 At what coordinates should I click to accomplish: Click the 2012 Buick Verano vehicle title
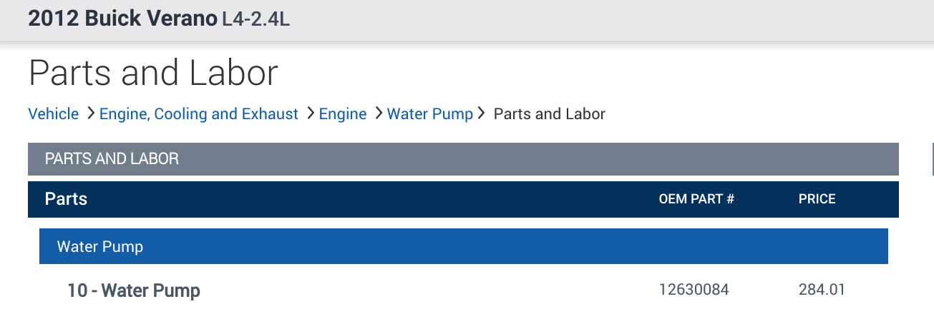coord(122,19)
